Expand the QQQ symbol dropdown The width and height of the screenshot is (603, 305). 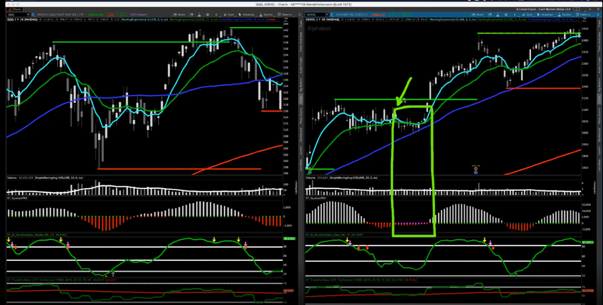point(27,14)
